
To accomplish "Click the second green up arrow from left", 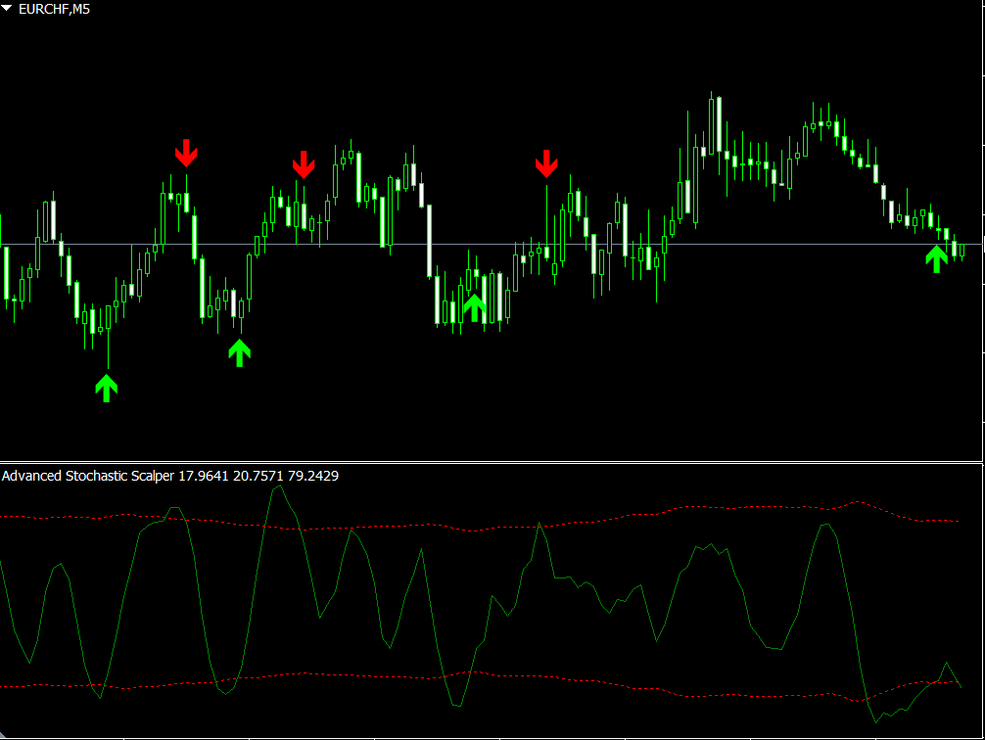I will 239,352.
